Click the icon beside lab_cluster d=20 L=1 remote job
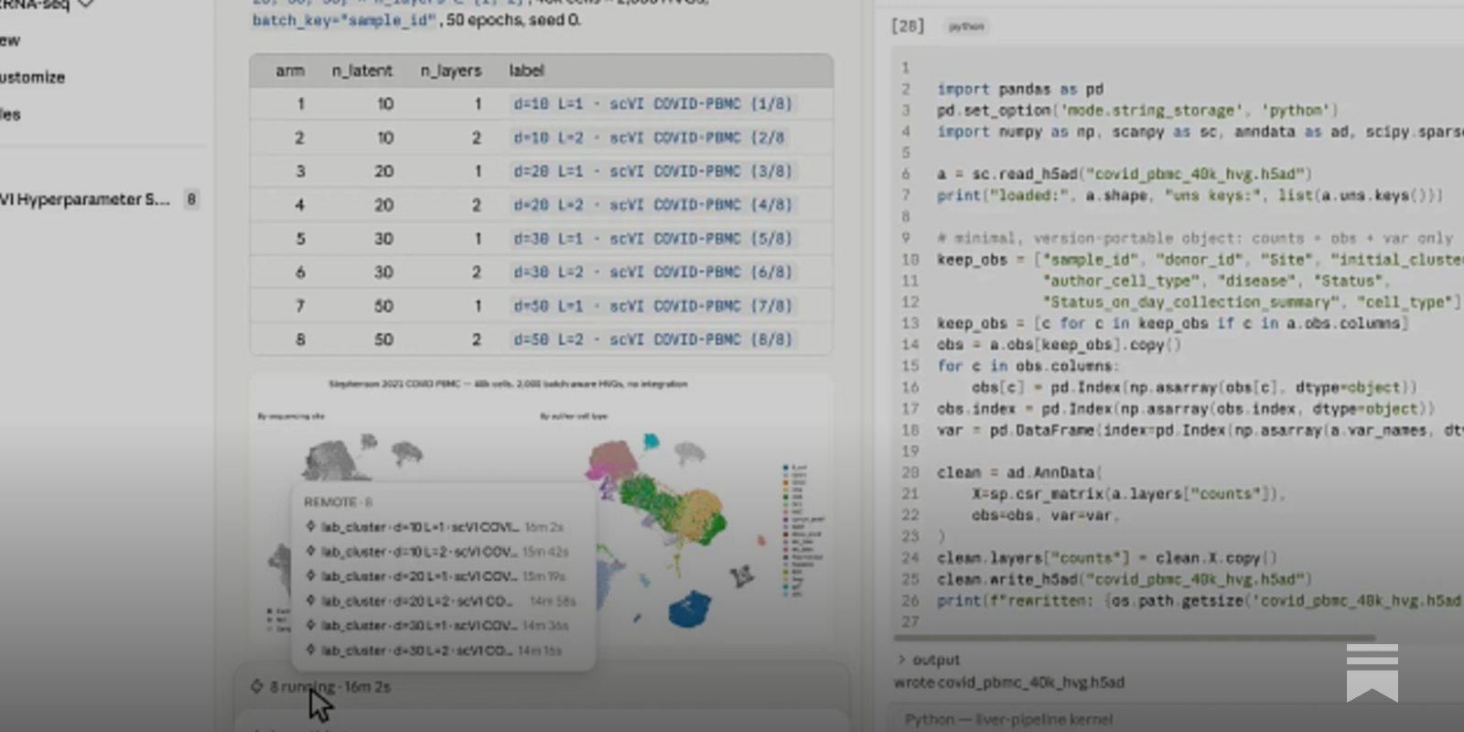The image size is (1464, 732). click(x=311, y=576)
